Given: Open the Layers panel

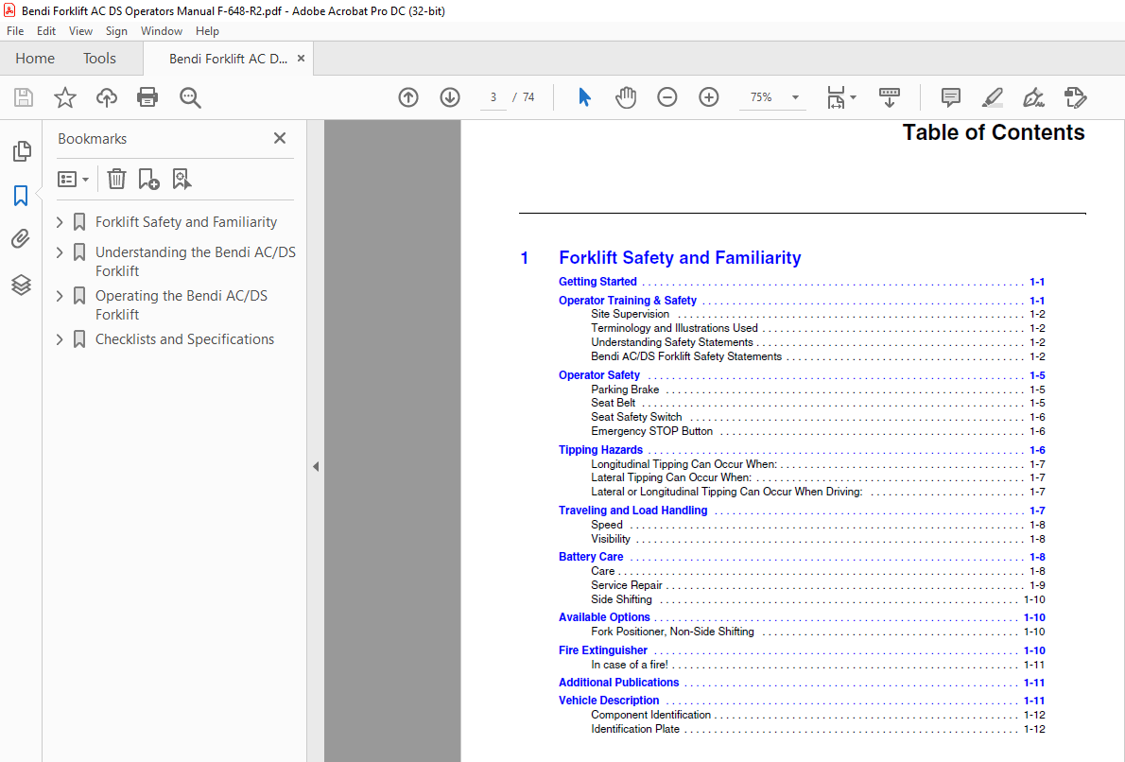Looking at the screenshot, I should [x=21, y=285].
